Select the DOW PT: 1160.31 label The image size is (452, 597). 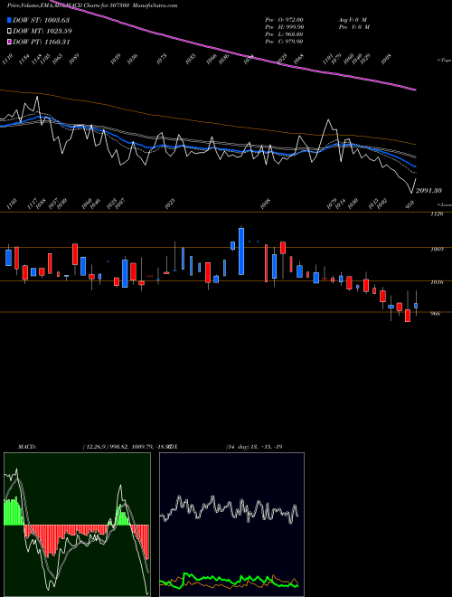click(x=41, y=42)
